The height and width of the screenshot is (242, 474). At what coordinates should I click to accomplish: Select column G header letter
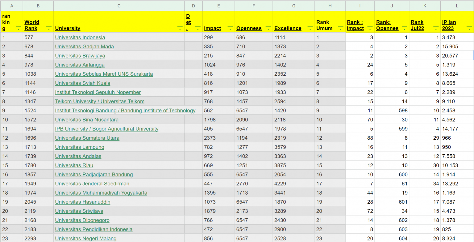point(293,6)
